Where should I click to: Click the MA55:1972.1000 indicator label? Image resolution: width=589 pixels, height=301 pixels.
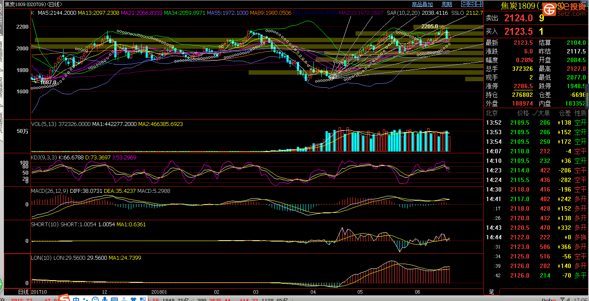228,13
